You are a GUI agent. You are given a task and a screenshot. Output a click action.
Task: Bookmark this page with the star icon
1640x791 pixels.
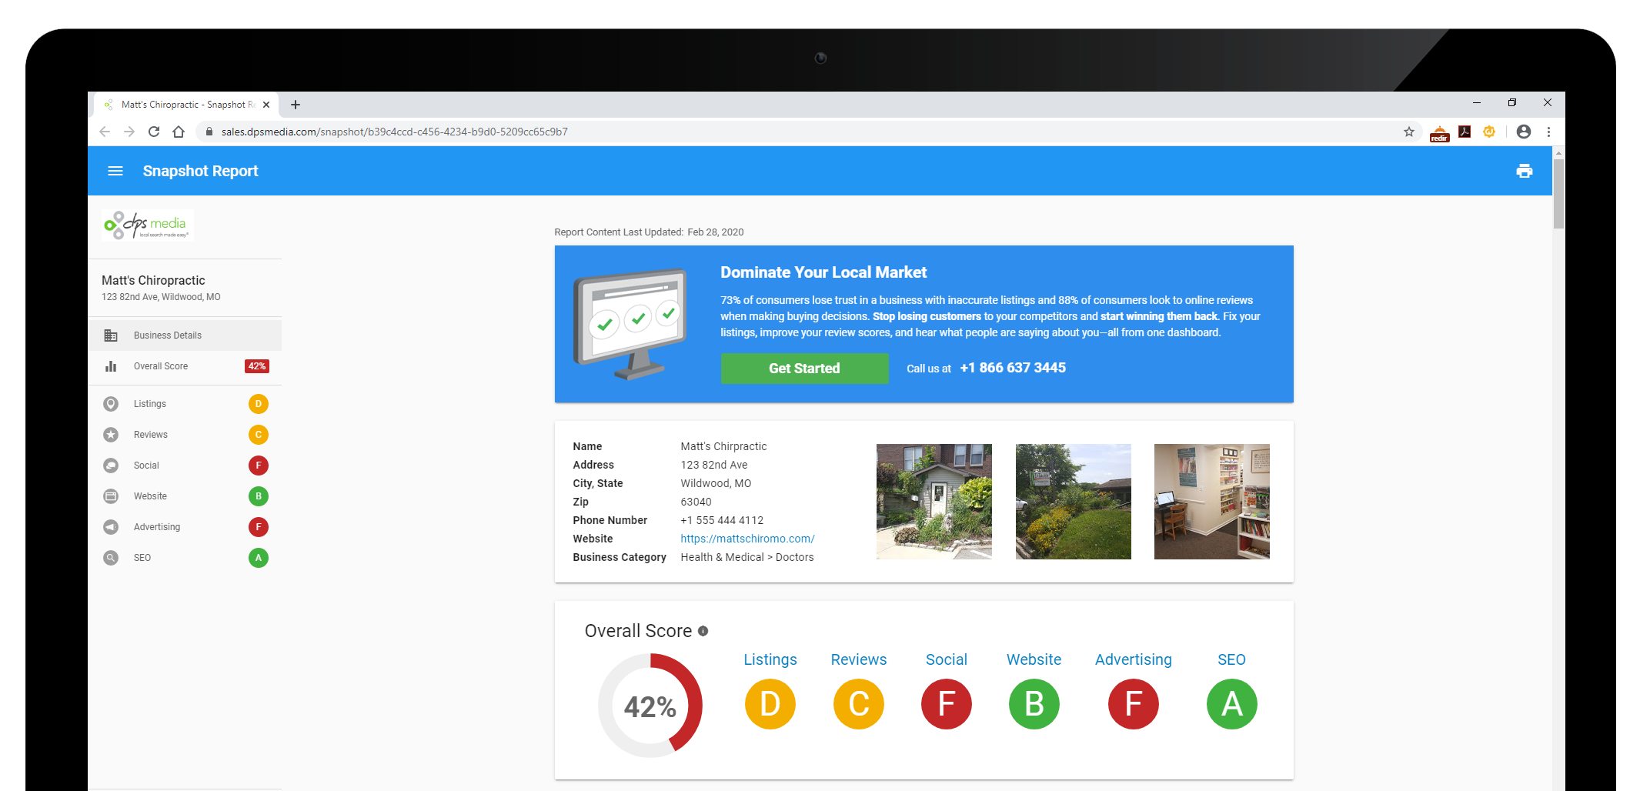pos(1408,132)
